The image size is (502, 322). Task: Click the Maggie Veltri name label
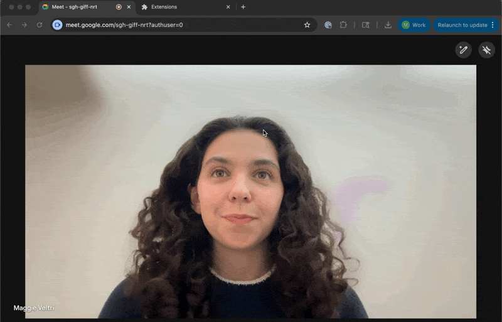(x=34, y=308)
